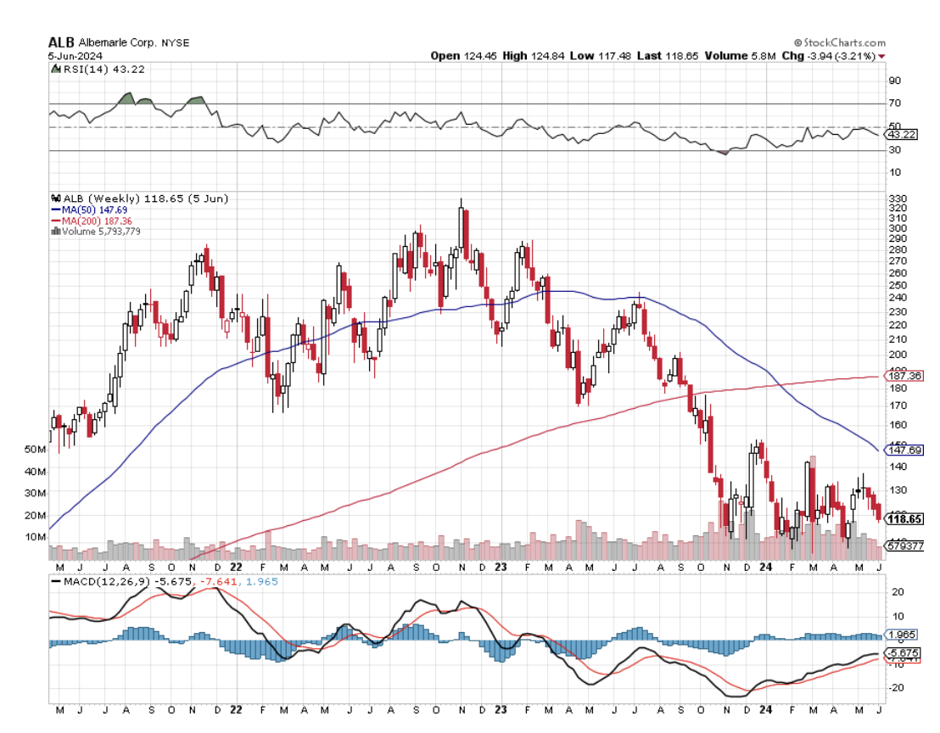This screenshot has height=733, width=940.
Task: Click the 50M label on volume axis
Action: [x=35, y=449]
